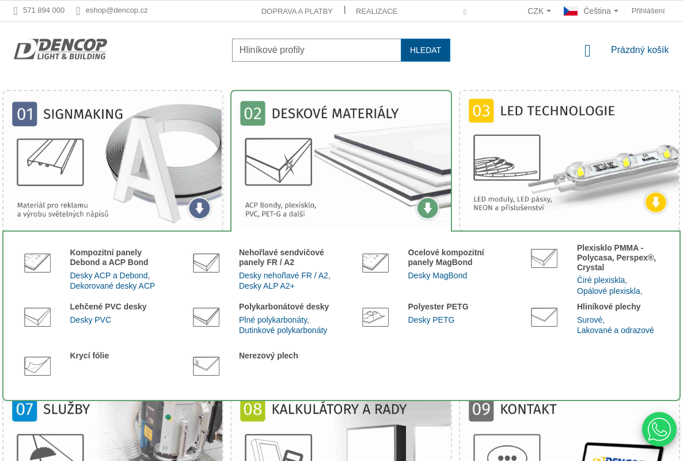Open Doprava a platby menu item

pyautogui.click(x=297, y=11)
